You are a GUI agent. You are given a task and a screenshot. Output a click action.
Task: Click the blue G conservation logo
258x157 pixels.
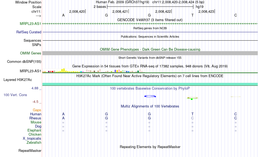pyautogui.click(x=150, y=96)
